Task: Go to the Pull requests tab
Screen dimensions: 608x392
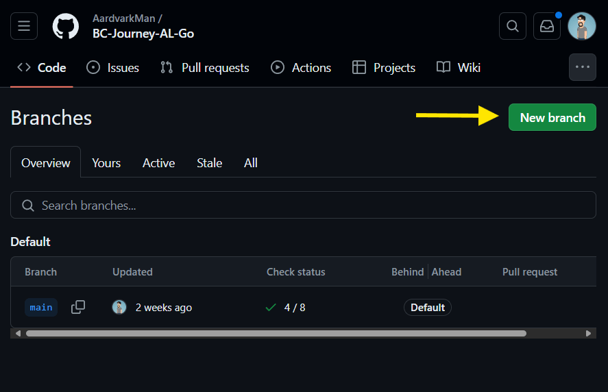Action: (x=205, y=68)
